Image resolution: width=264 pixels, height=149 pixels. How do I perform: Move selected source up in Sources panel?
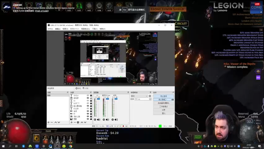[x=82, y=122]
